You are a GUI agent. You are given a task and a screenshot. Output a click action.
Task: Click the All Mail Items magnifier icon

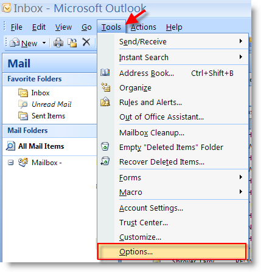coord(10,146)
